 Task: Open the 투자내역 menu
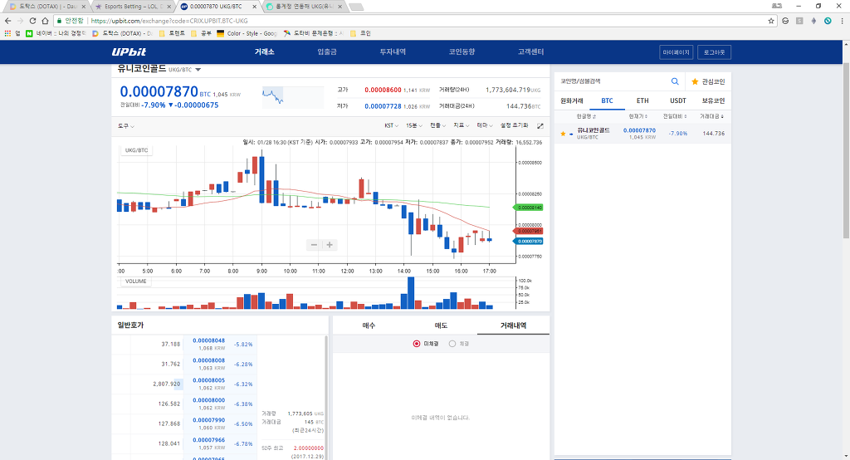pos(393,51)
